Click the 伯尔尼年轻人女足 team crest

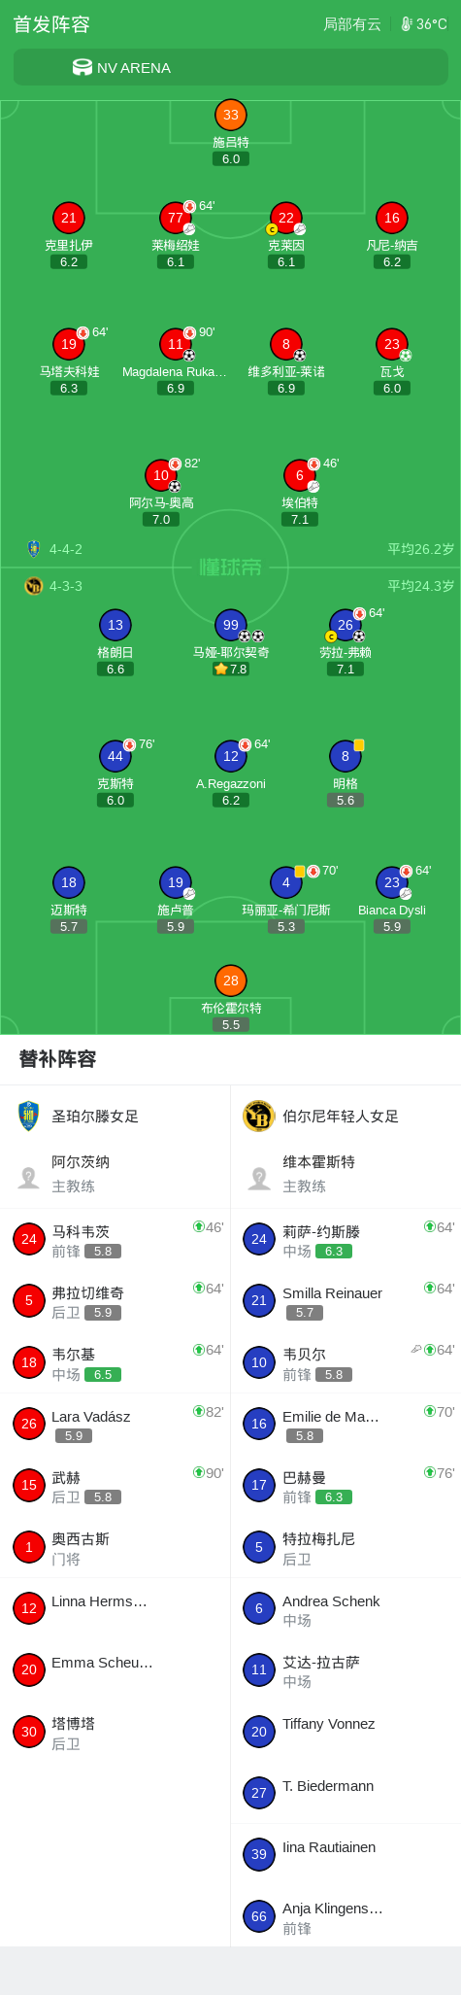259,1116
